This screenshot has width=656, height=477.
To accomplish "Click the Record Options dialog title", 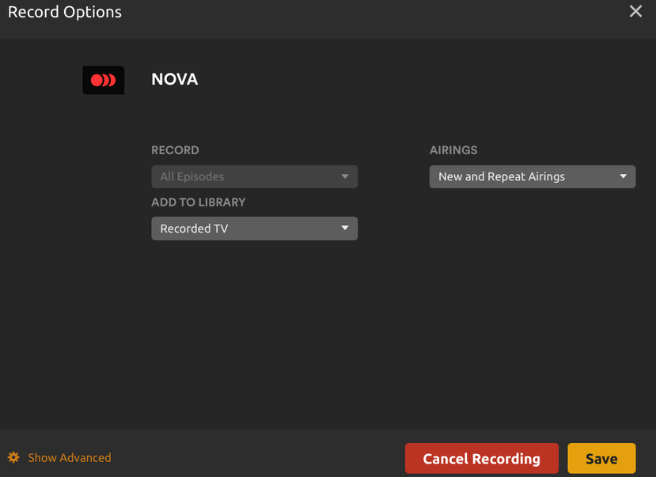I will (x=65, y=12).
